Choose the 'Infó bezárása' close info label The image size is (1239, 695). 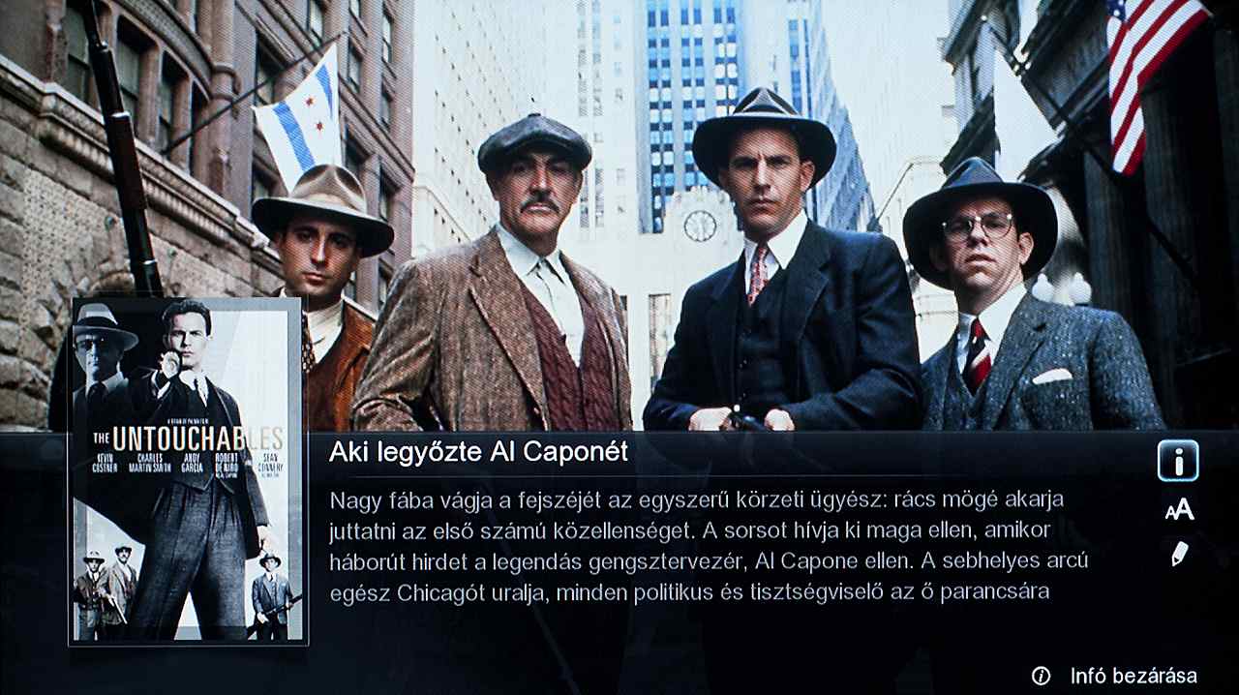coord(1133,676)
